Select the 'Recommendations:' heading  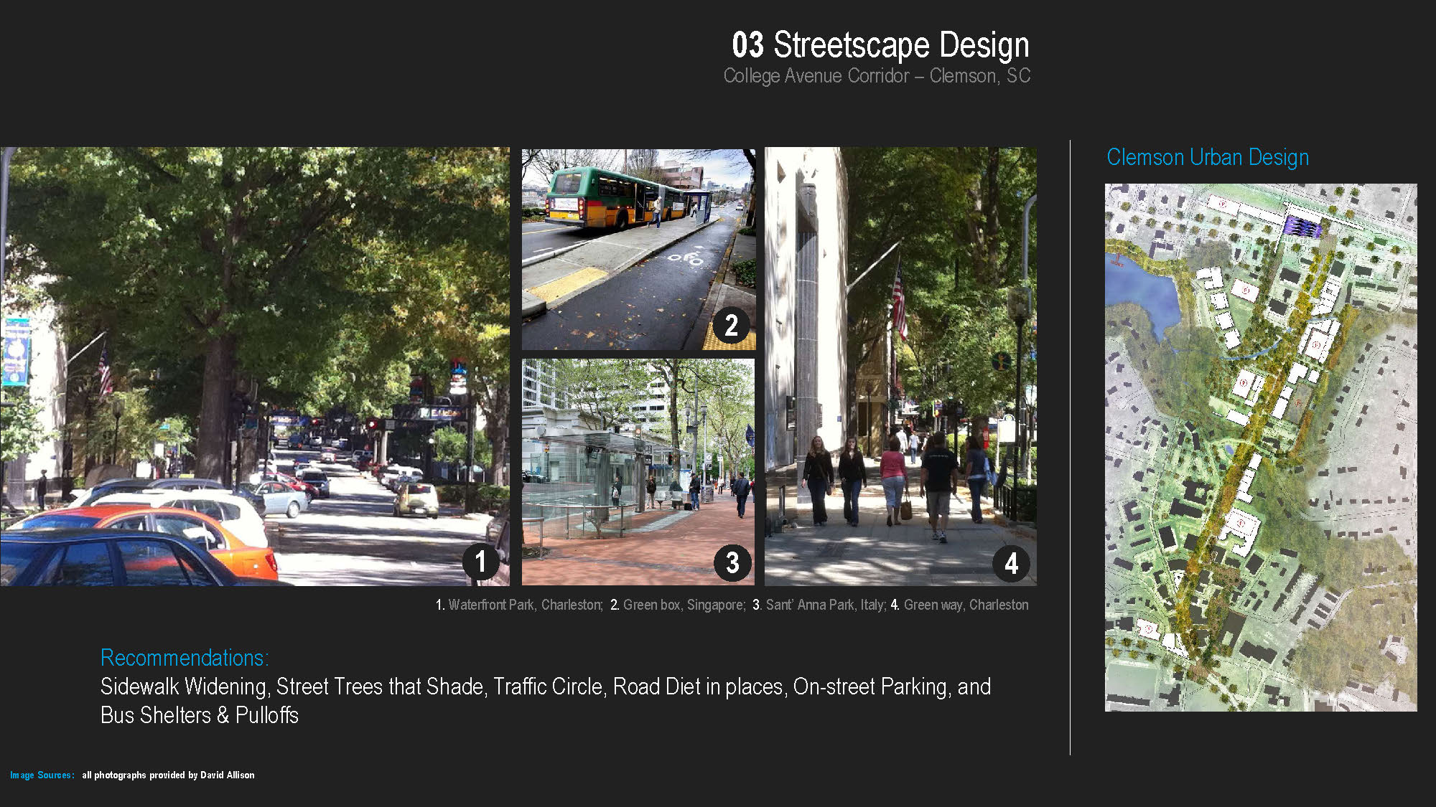[185, 658]
